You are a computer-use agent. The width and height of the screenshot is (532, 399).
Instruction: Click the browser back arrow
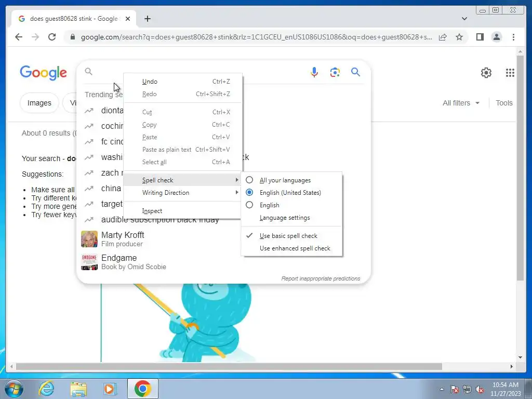click(19, 37)
